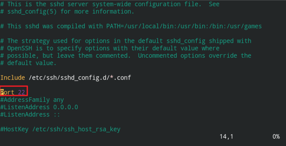
Task: Click the word 'any' after AddressFamily
Action: (x=59, y=100)
